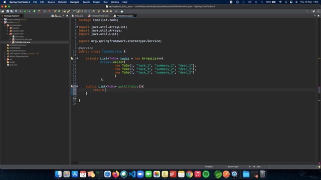Image resolution: width=321 pixels, height=180 pixels.
Task: Select ToDoService.java in Package Explorer
Action: 22,42
